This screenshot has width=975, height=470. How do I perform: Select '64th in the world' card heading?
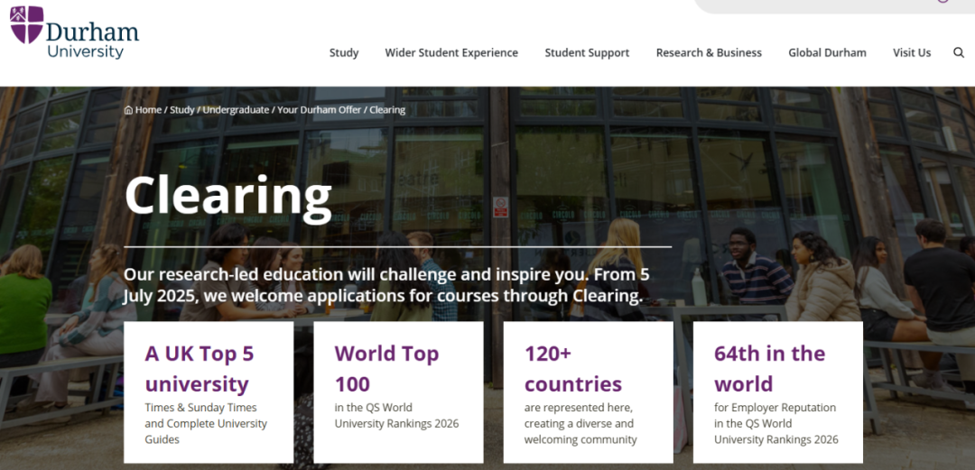click(x=770, y=369)
